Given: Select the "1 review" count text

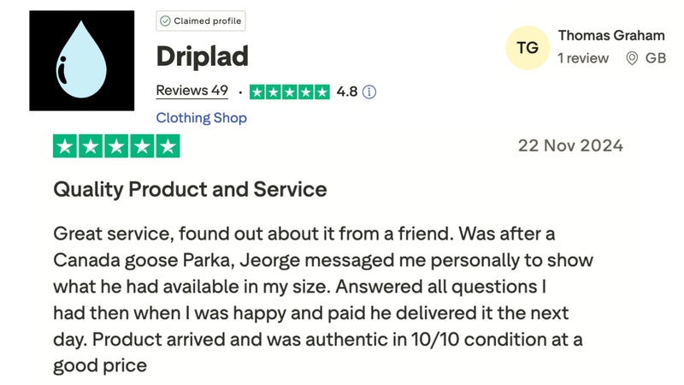Looking at the screenshot, I should click(x=583, y=59).
